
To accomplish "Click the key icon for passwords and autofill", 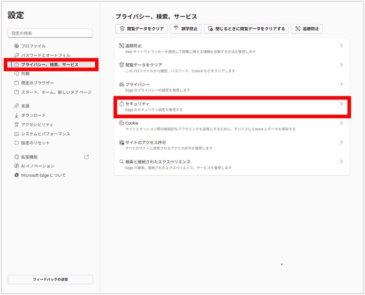I will (x=16, y=55).
